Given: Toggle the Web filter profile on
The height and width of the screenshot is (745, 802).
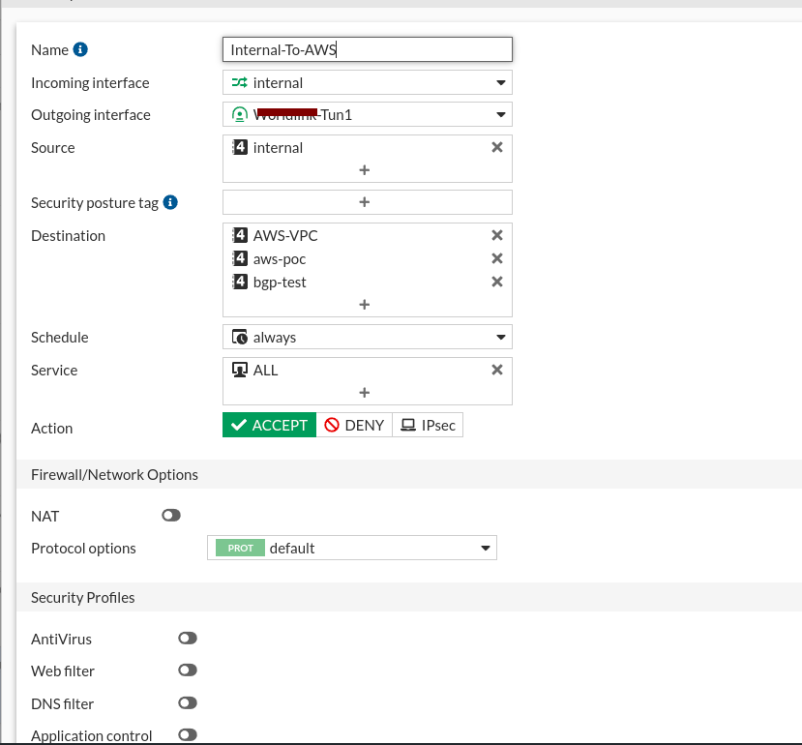Looking at the screenshot, I should coord(187,670).
